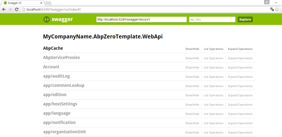The image size is (282, 137).
Task: Toggle Show/Hide for app/edition
Action: pos(192,95)
